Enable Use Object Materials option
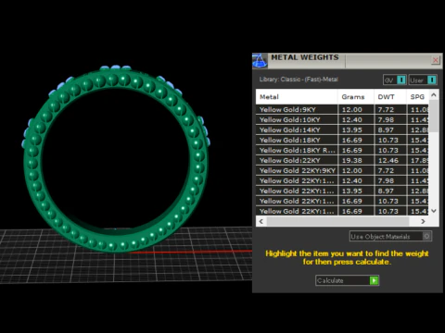 (390, 237)
